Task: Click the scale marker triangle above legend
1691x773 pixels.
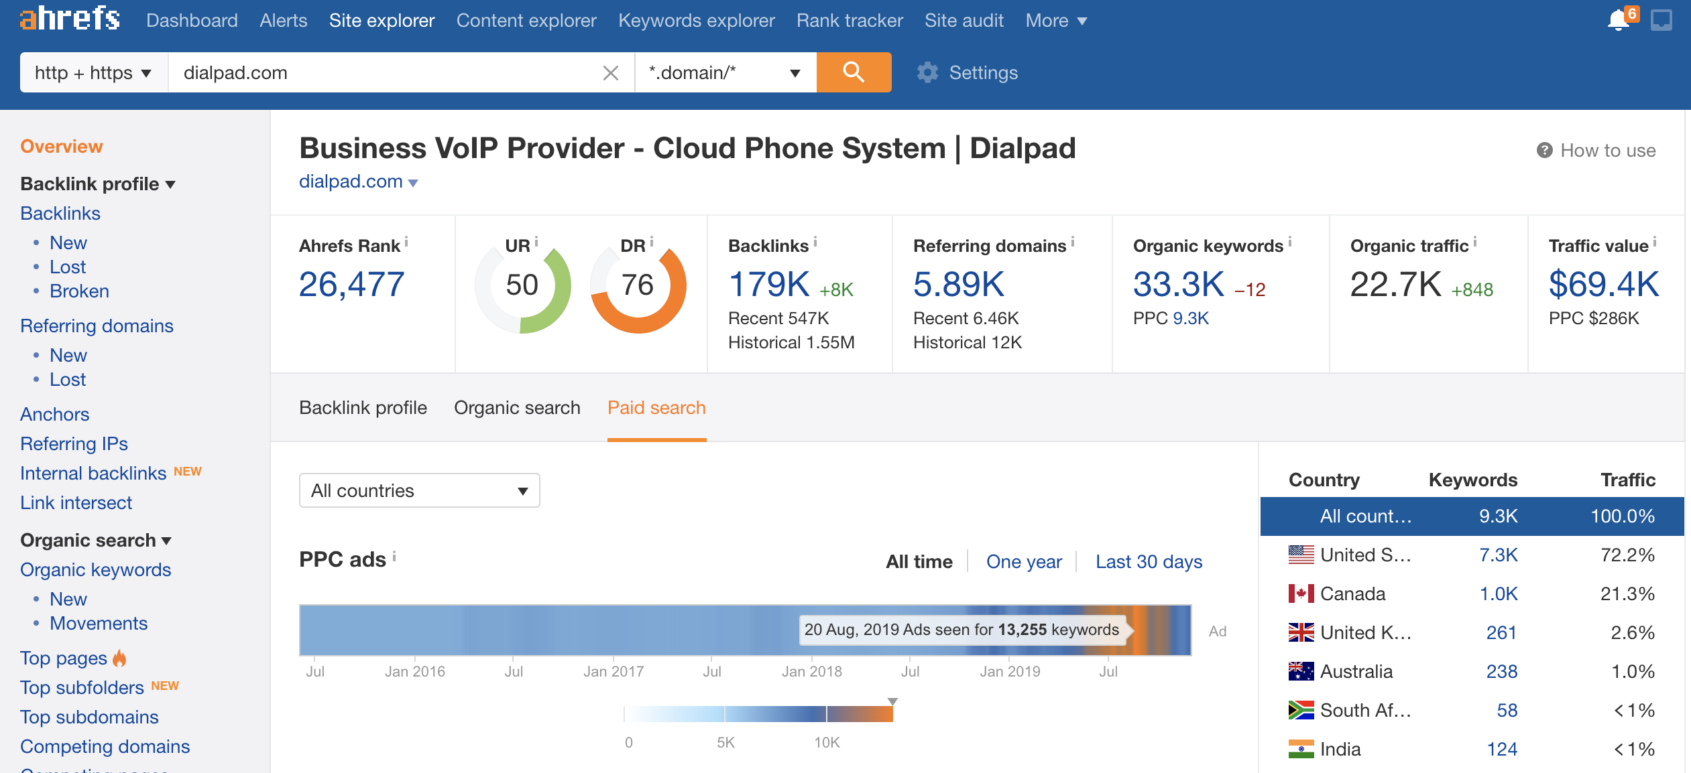Action: [x=892, y=701]
